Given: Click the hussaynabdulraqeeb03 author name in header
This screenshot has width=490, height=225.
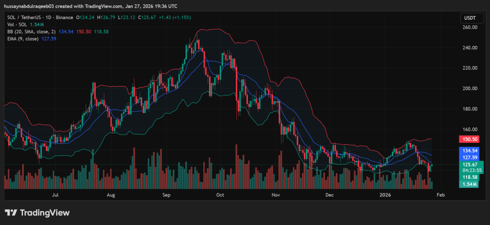Looking at the screenshot, I should 30,6.
